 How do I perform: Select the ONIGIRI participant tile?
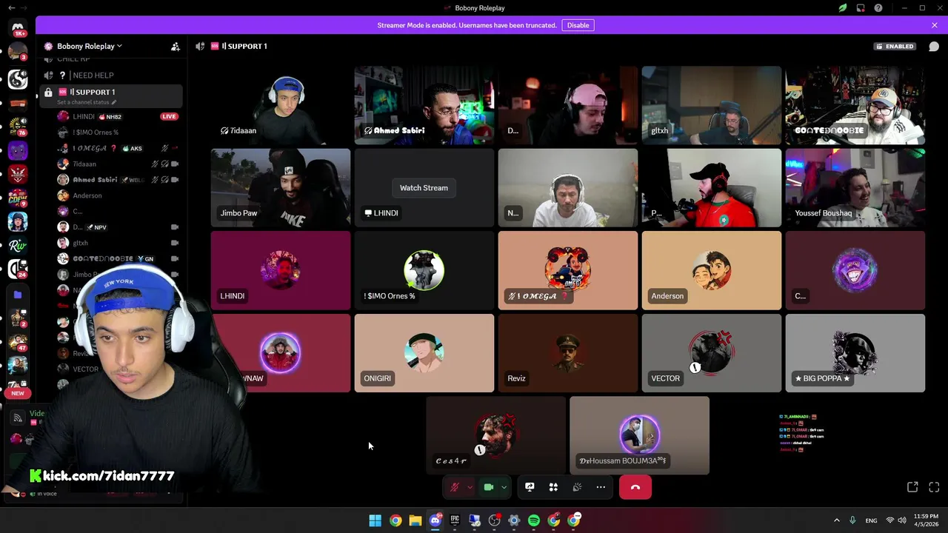pos(424,352)
